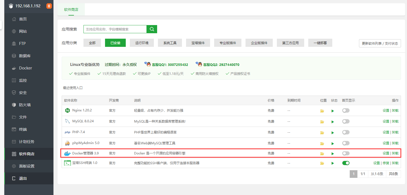This screenshot has height=195, width=407.
Task: Click the Docker whale logo icon
Action: click(x=67, y=153)
